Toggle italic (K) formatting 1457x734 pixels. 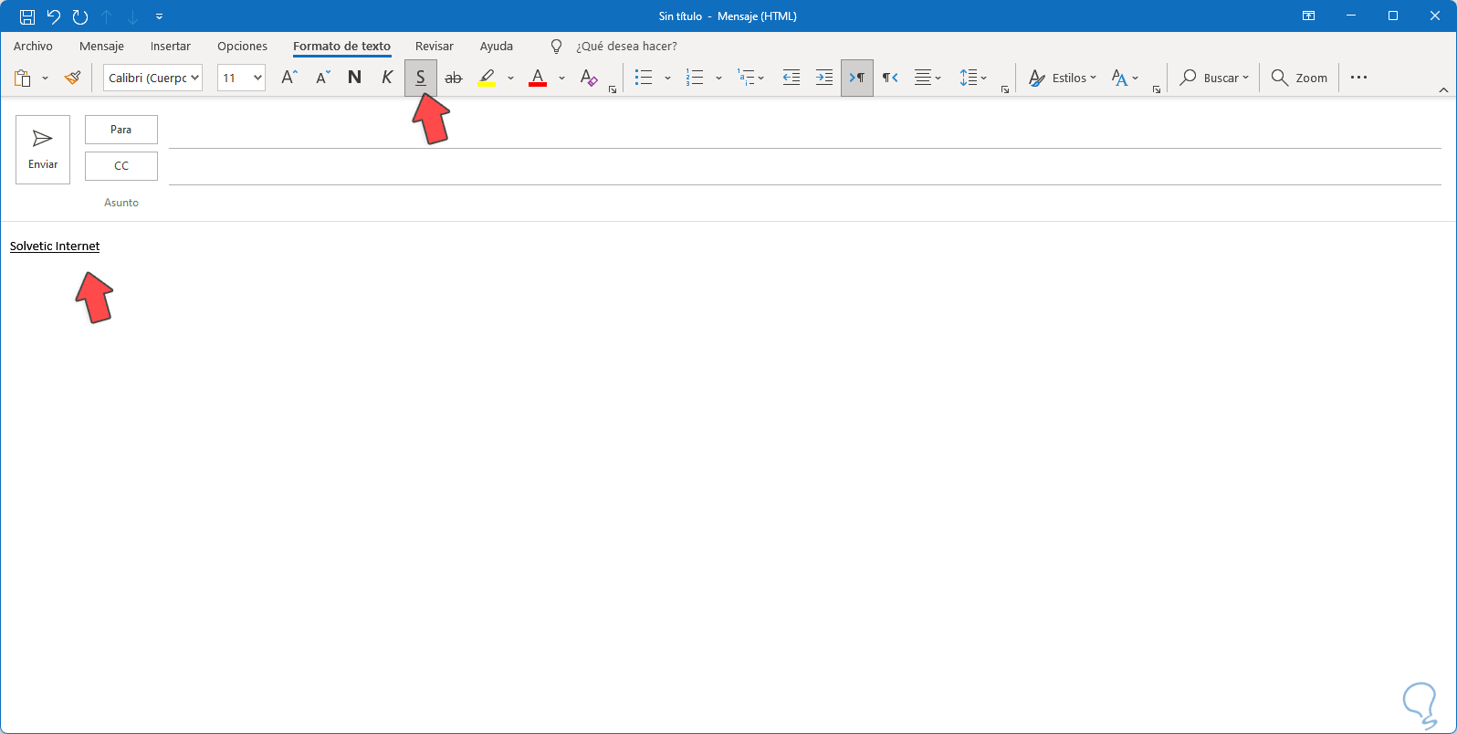click(x=387, y=78)
